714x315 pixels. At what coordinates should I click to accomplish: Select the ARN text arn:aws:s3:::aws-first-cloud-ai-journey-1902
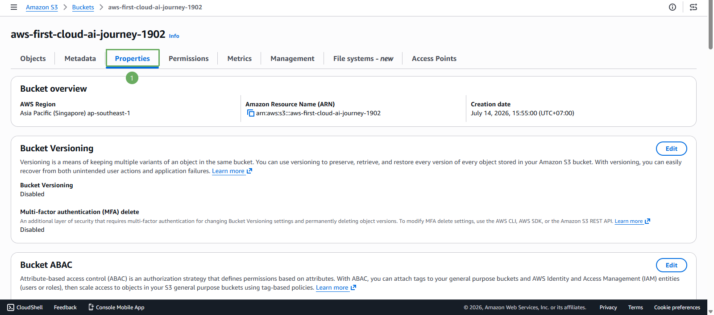tap(318, 113)
